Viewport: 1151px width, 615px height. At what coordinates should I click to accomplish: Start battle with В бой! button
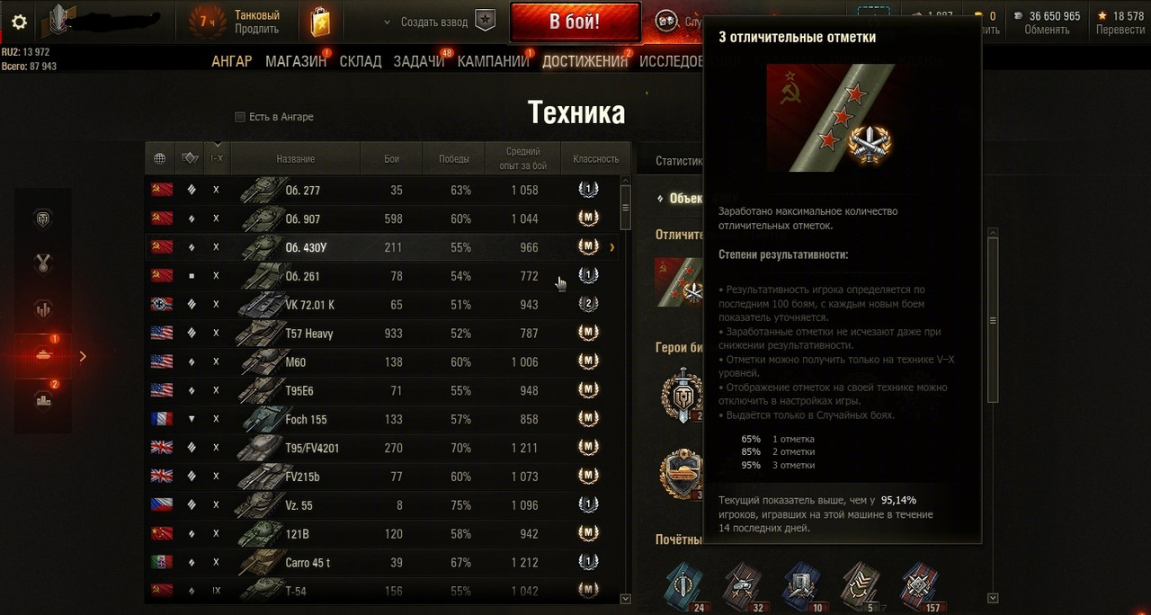(x=575, y=22)
